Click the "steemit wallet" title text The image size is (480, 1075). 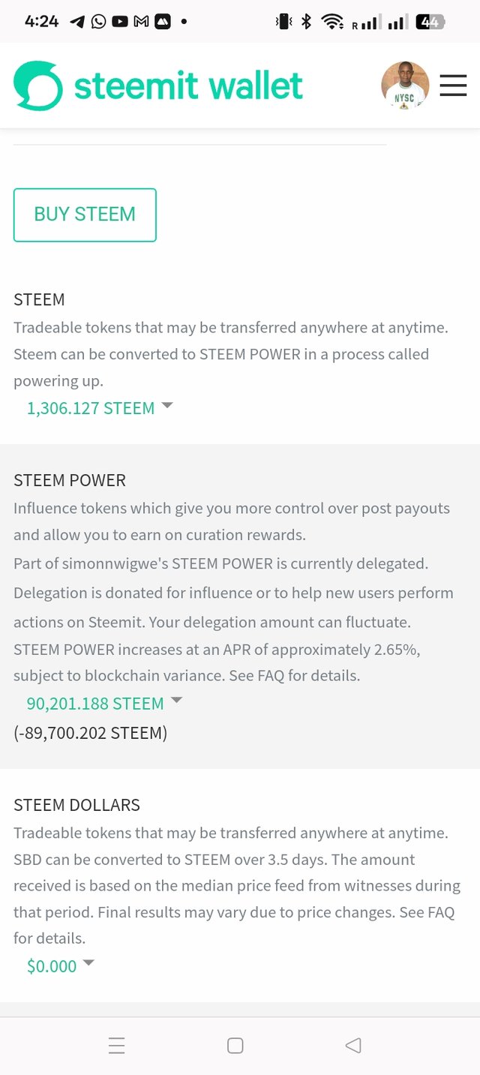coord(188,86)
